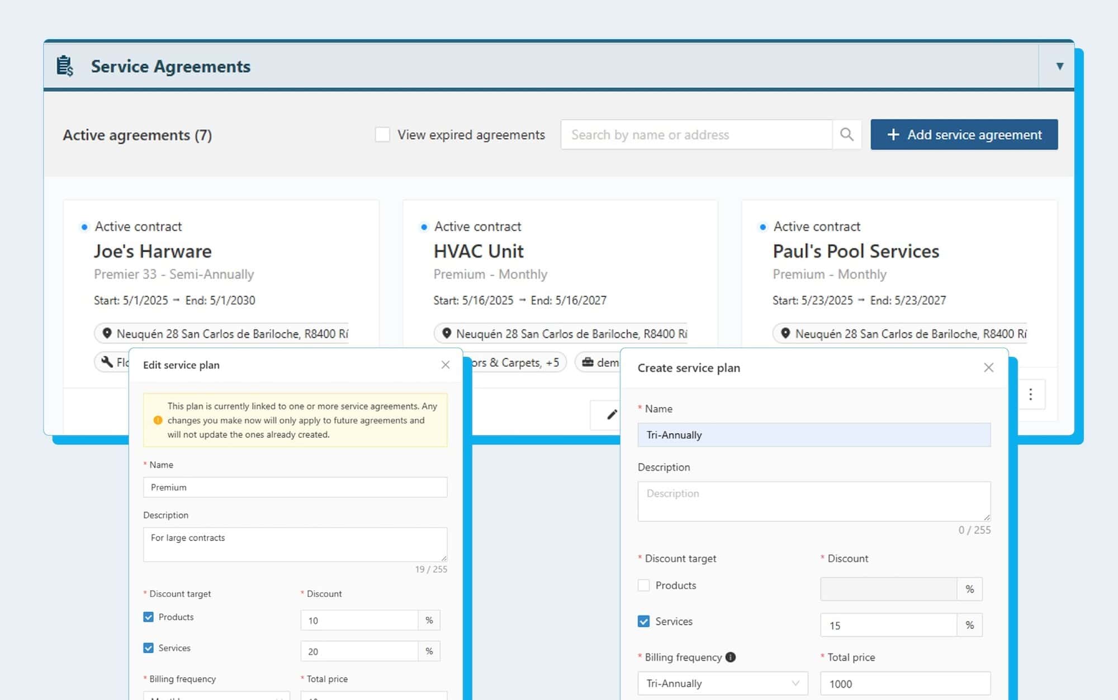Click the wrench icon tag in Joe's Harware card

click(107, 362)
